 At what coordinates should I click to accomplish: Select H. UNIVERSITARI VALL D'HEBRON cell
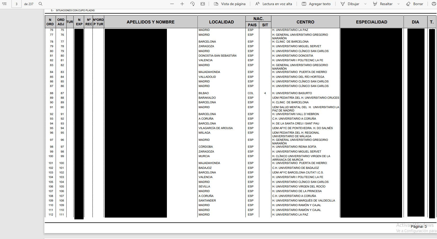click(295, 114)
